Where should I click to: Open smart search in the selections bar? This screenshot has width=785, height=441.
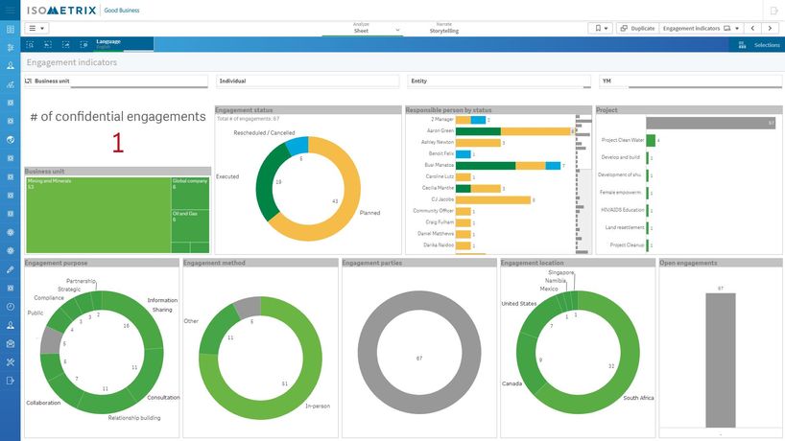click(30, 44)
